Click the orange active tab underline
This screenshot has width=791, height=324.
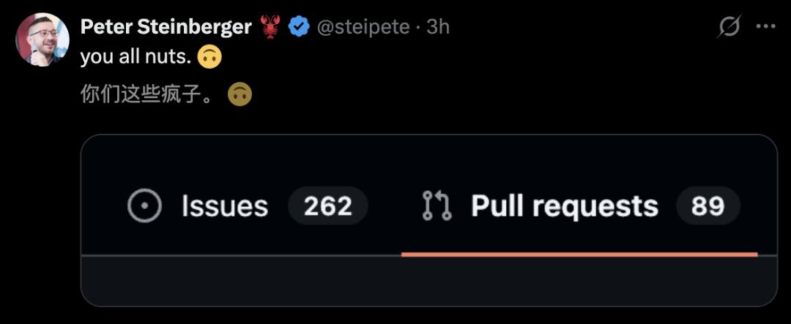tap(579, 254)
